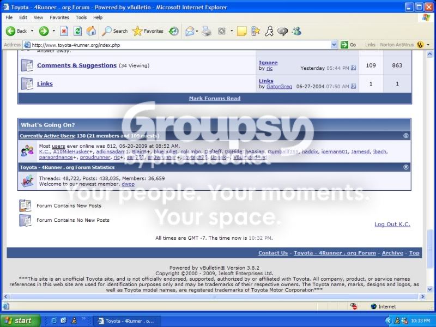Click the vertical scrollbar down arrow

point(430,290)
